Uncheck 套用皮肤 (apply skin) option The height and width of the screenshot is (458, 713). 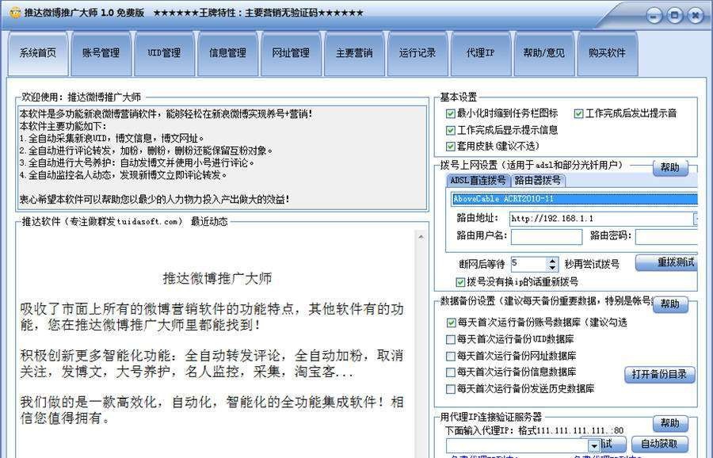pyautogui.click(x=452, y=147)
